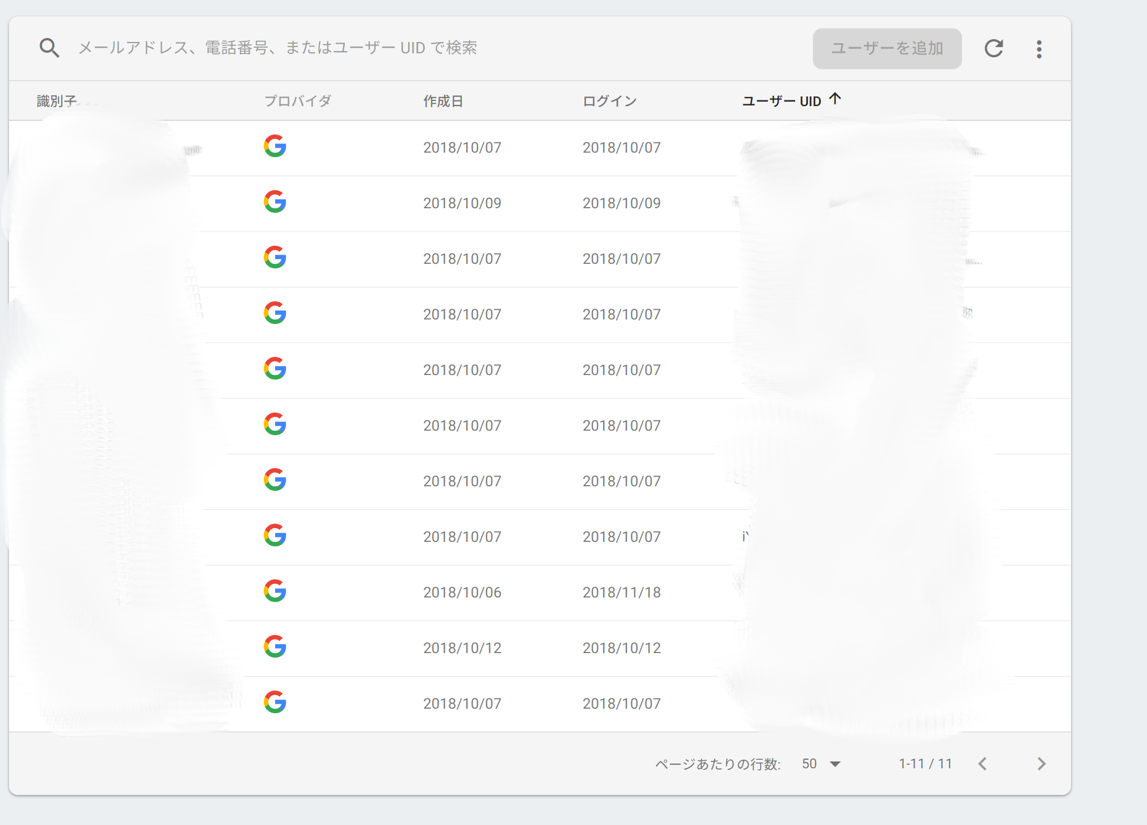Click the search magnifier icon

tap(50, 48)
